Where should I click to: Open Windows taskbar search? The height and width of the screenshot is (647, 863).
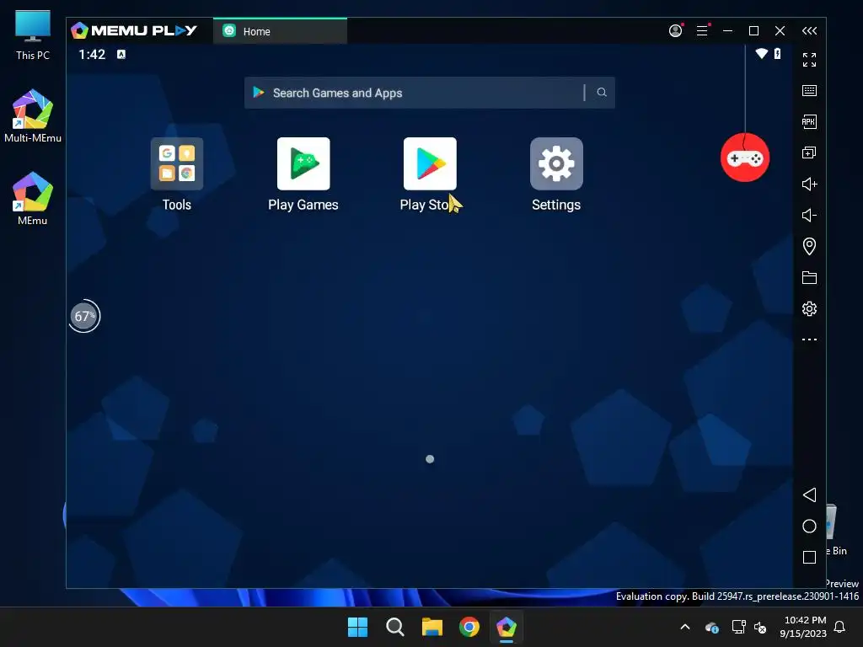coord(394,627)
